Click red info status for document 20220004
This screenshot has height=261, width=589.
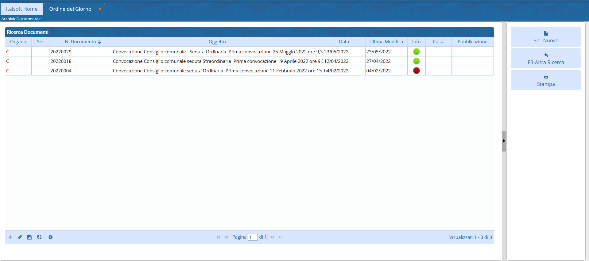[416, 71]
